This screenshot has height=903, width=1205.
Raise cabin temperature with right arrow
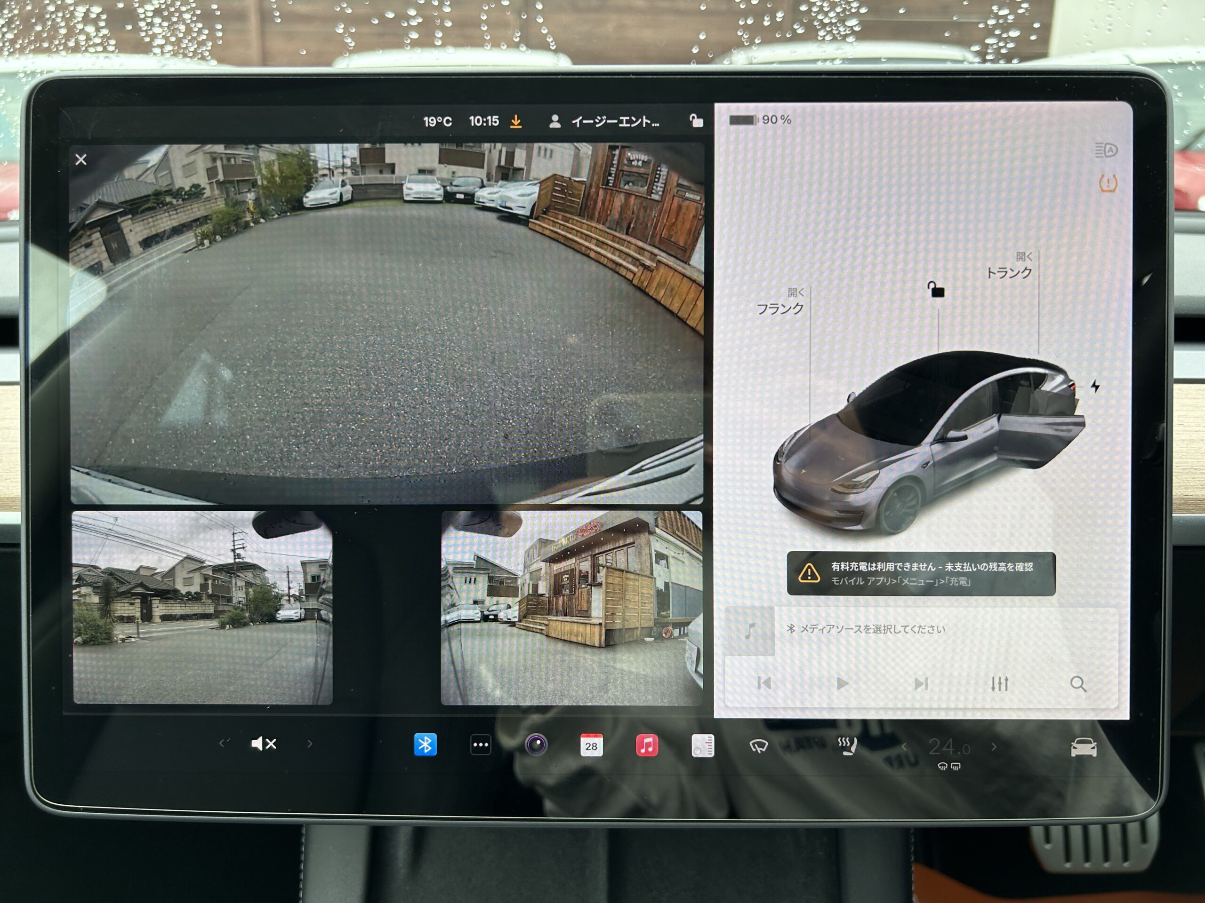[994, 747]
